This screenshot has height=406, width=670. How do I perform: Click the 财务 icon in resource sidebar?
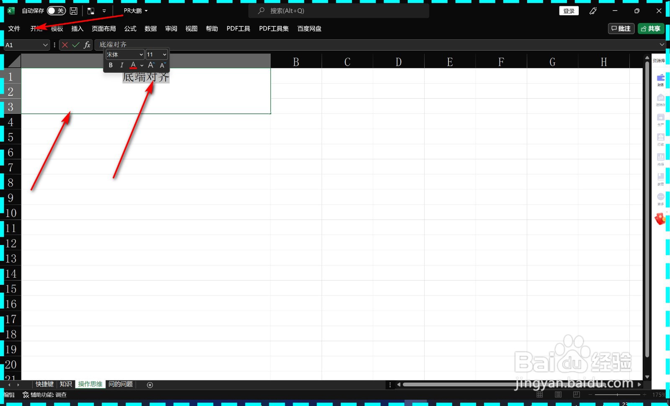tap(660, 79)
